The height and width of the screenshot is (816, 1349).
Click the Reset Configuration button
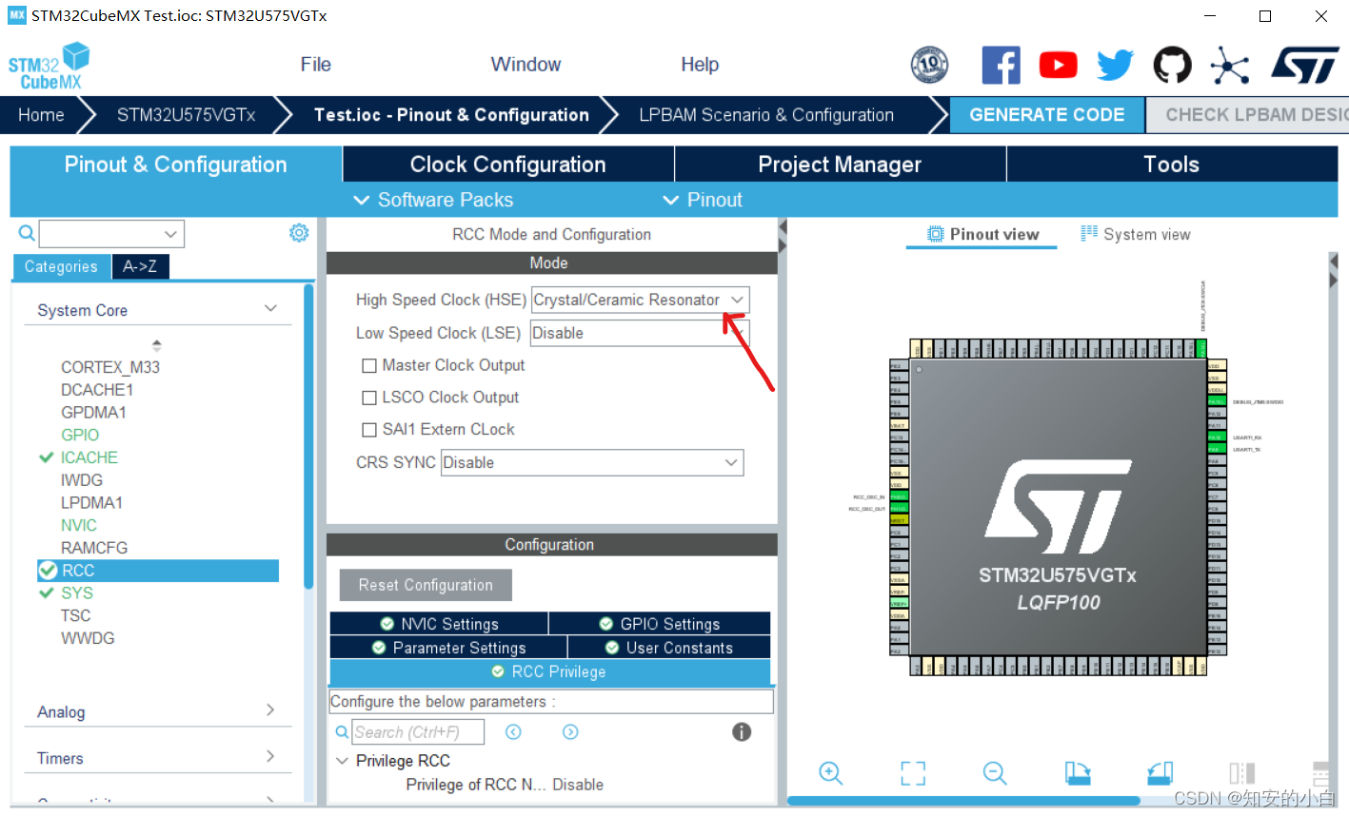425,585
